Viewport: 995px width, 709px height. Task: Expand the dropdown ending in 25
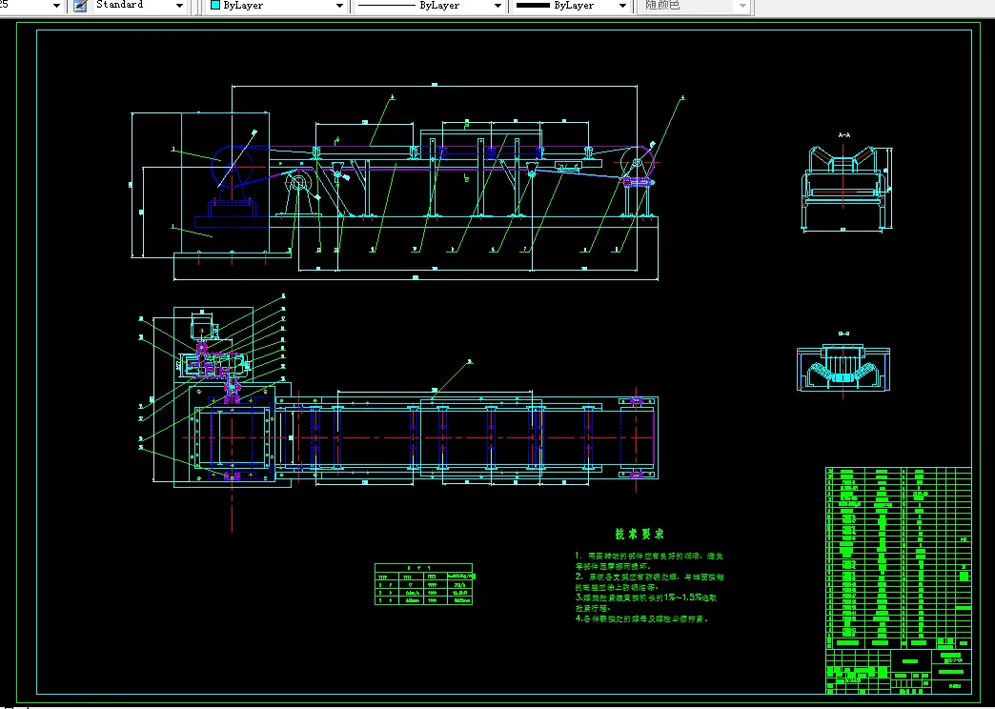click(x=56, y=6)
